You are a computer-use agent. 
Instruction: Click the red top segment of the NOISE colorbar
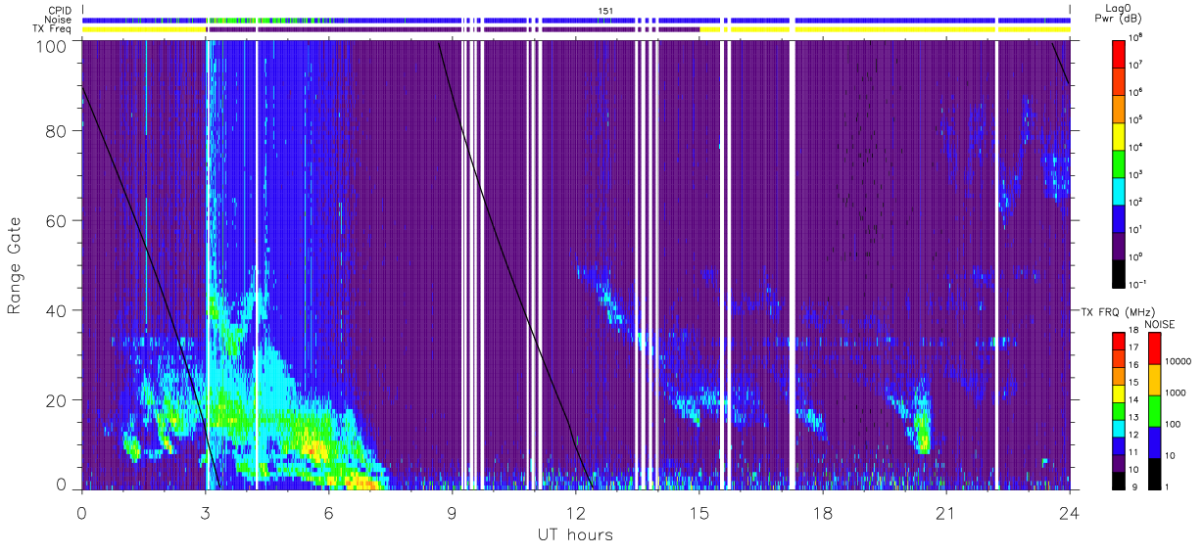[x=1154, y=347]
